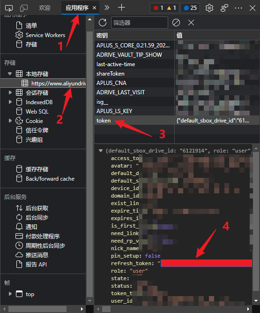Open the 25 issues counter button
Viewport: 260px width, 313px height.
pos(190,8)
